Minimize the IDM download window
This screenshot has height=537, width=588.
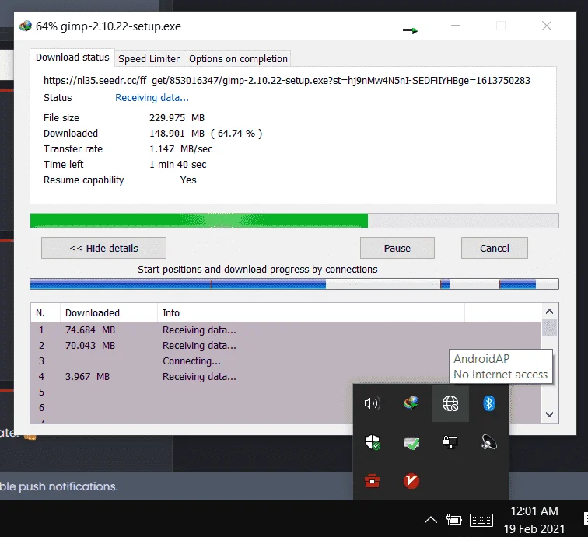pyautogui.click(x=455, y=26)
